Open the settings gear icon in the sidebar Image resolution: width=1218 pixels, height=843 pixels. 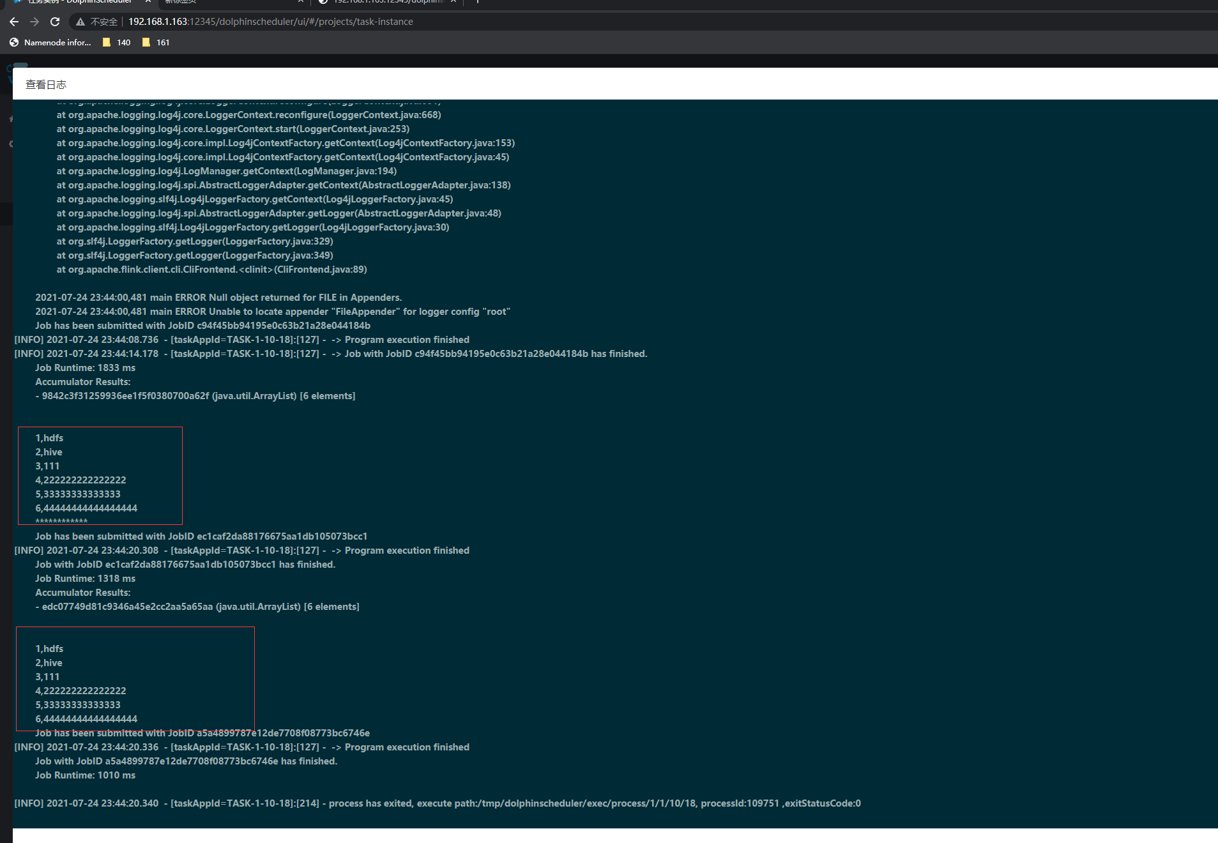[11, 144]
